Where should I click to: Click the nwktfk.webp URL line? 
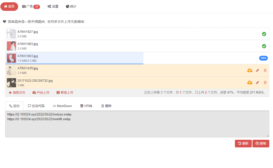39,119
